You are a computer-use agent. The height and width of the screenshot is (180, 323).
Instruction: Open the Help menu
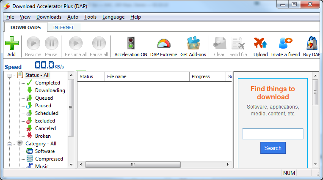point(135,17)
